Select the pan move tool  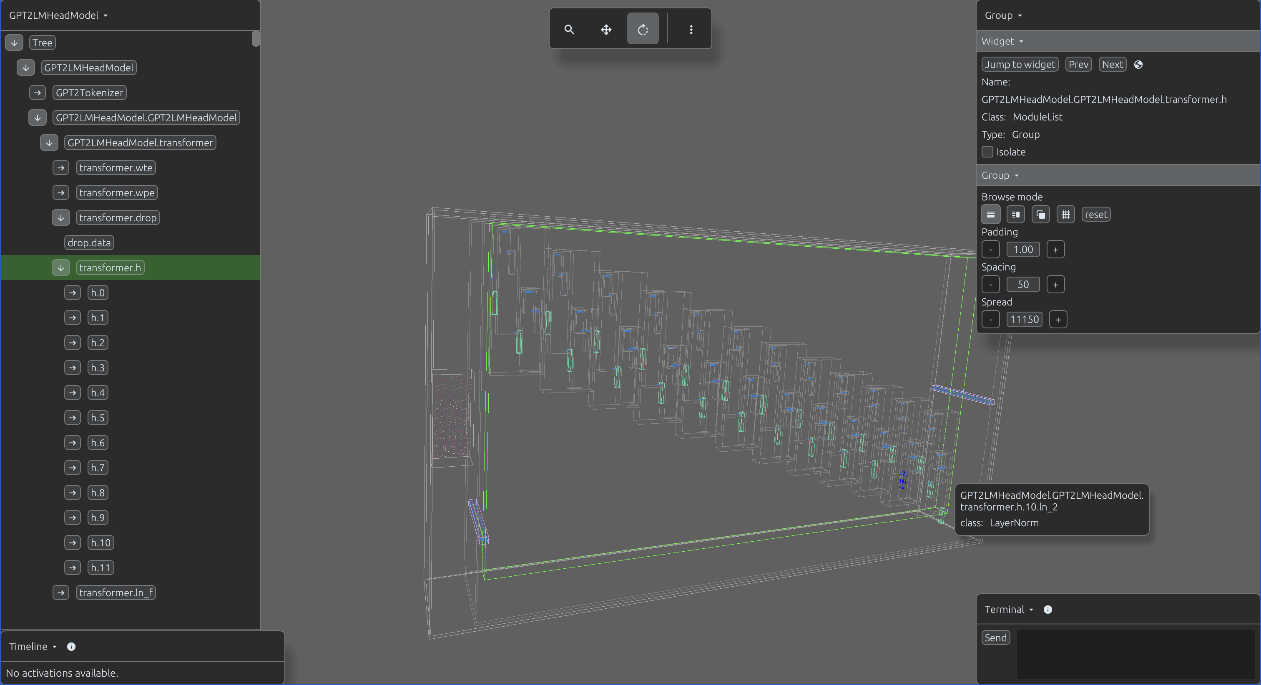click(606, 29)
